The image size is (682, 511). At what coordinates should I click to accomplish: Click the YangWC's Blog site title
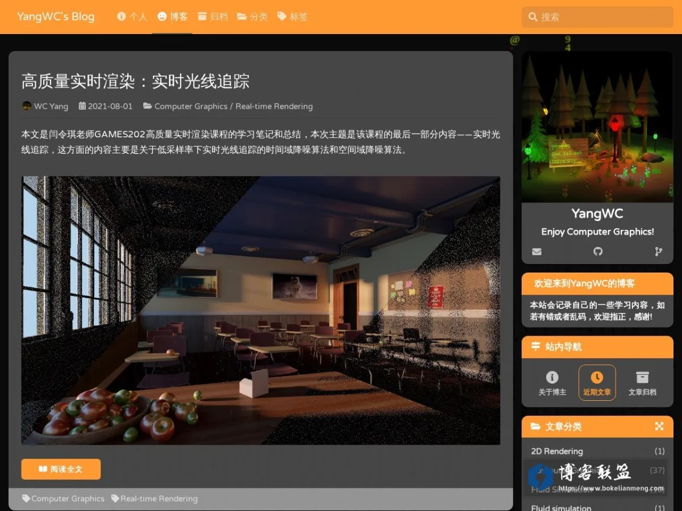(56, 16)
